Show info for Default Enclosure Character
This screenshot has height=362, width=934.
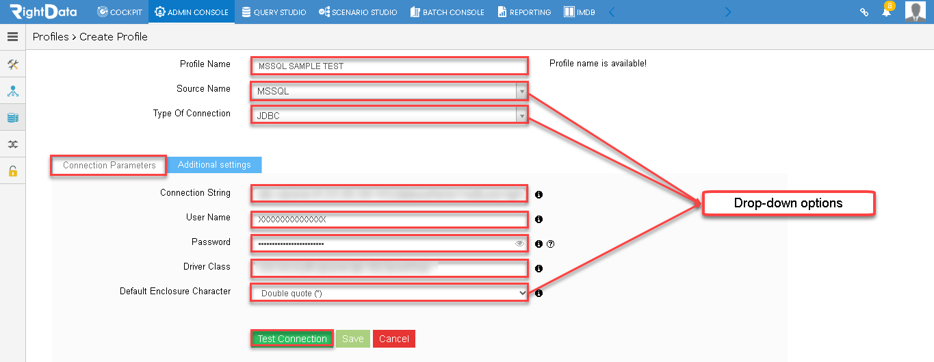[539, 294]
